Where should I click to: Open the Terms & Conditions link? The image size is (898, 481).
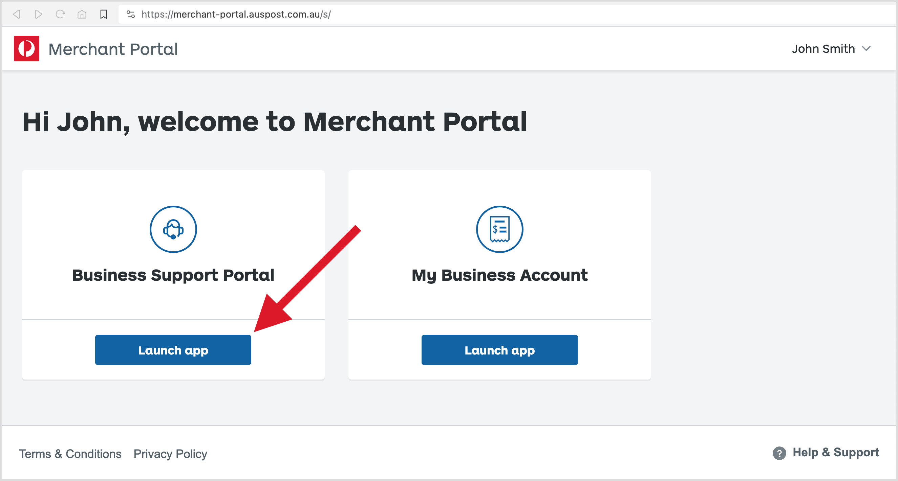click(x=70, y=454)
